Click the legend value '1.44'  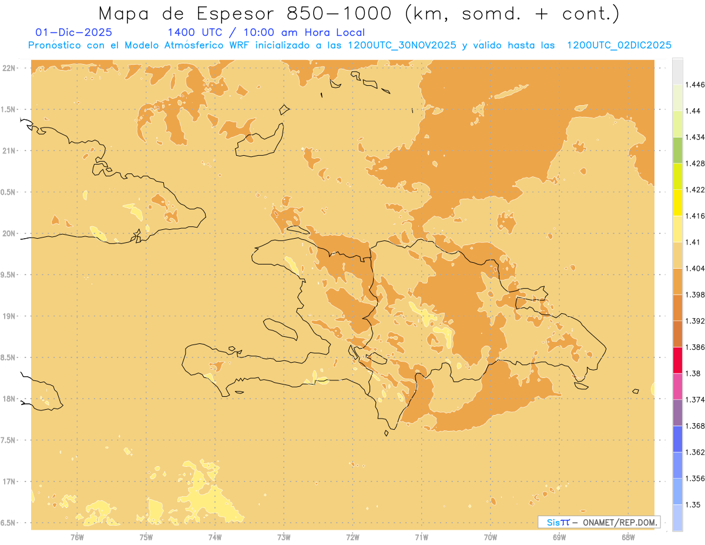[x=693, y=111]
